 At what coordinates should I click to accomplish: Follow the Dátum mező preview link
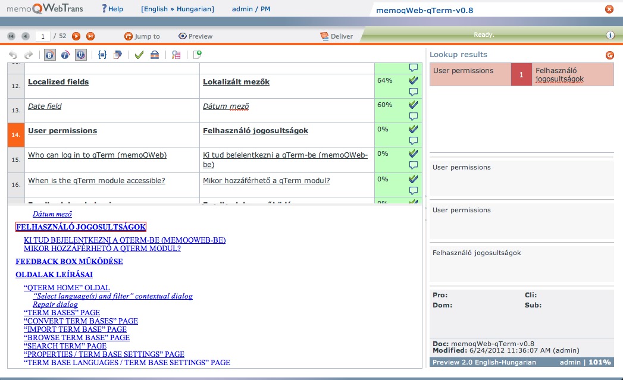pos(52,214)
